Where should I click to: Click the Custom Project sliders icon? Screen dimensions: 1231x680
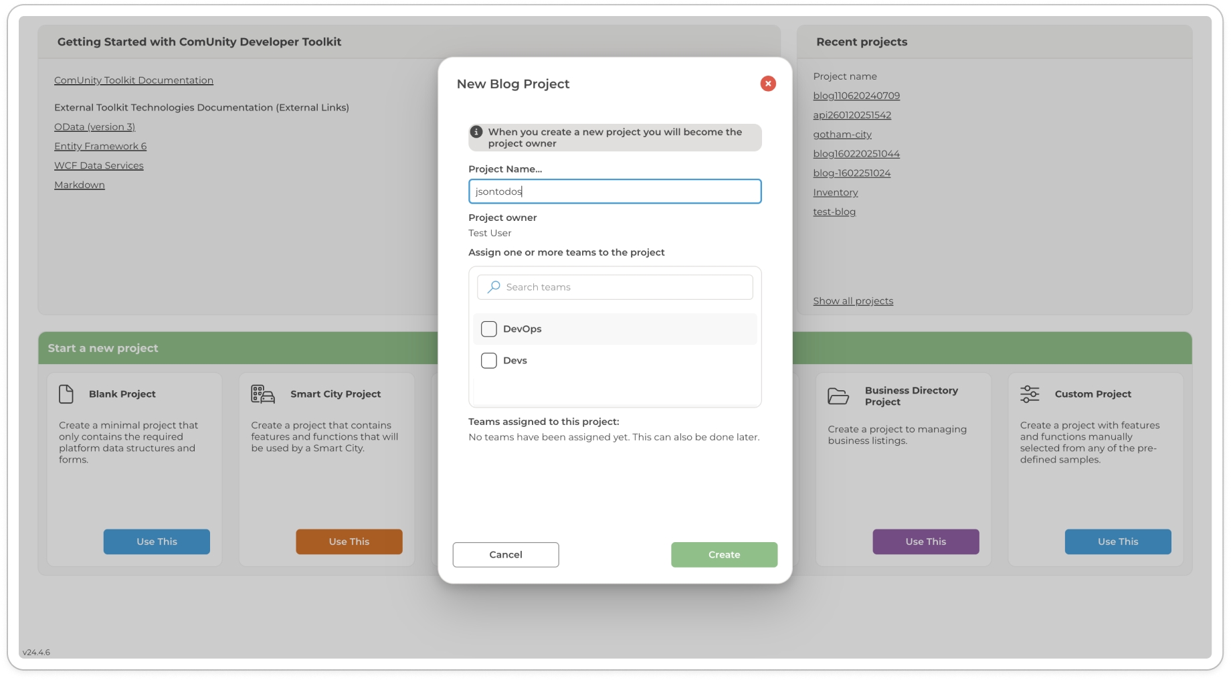[1030, 394]
